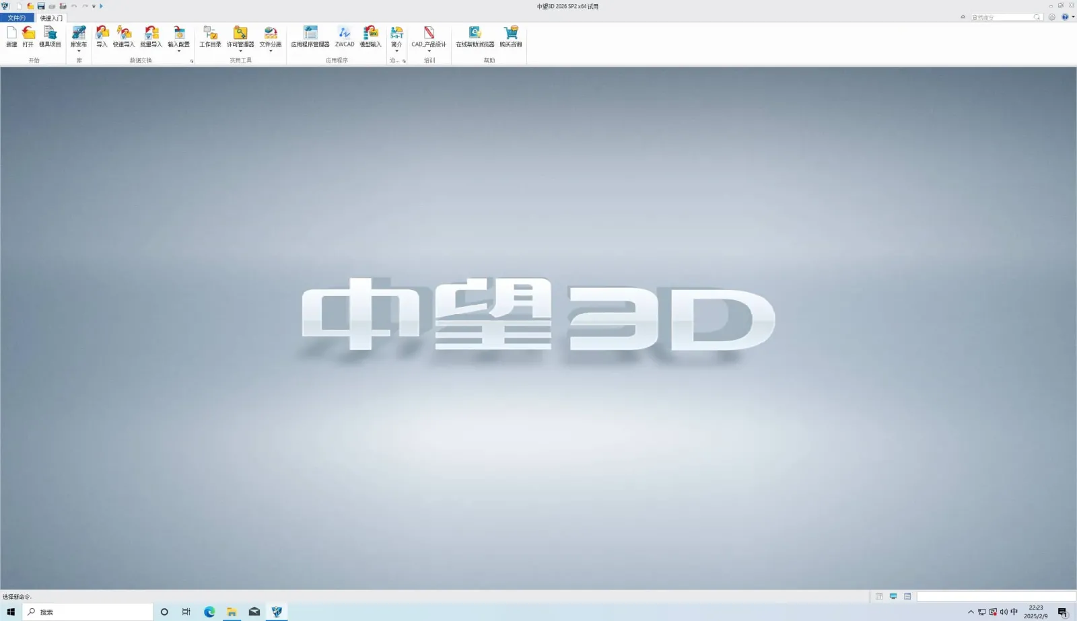Click the leftmost status bar layout icon

879,596
